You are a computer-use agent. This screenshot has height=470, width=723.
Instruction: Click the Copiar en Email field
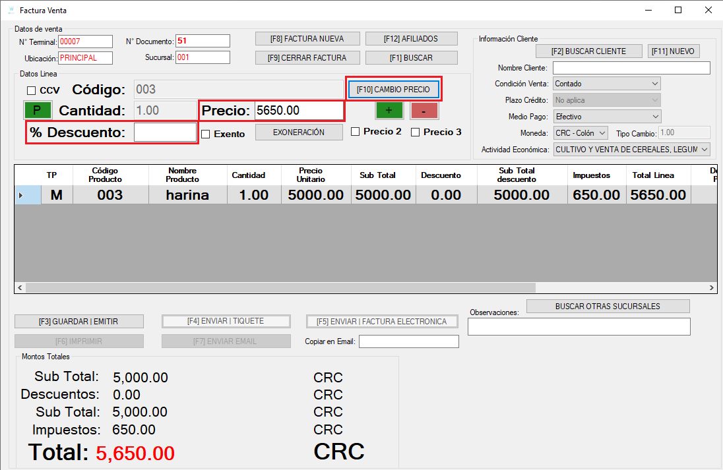(x=409, y=341)
